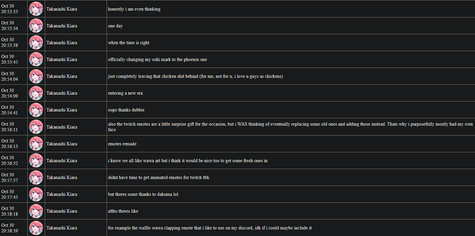475x236 pixels.
Task: Click the message "officially changing my oshi mark to the phoenix one"
Action: tap(157, 60)
